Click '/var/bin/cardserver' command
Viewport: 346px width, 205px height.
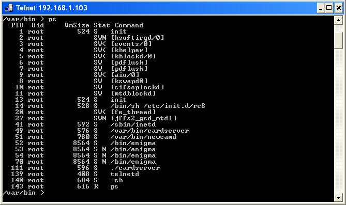(149, 131)
